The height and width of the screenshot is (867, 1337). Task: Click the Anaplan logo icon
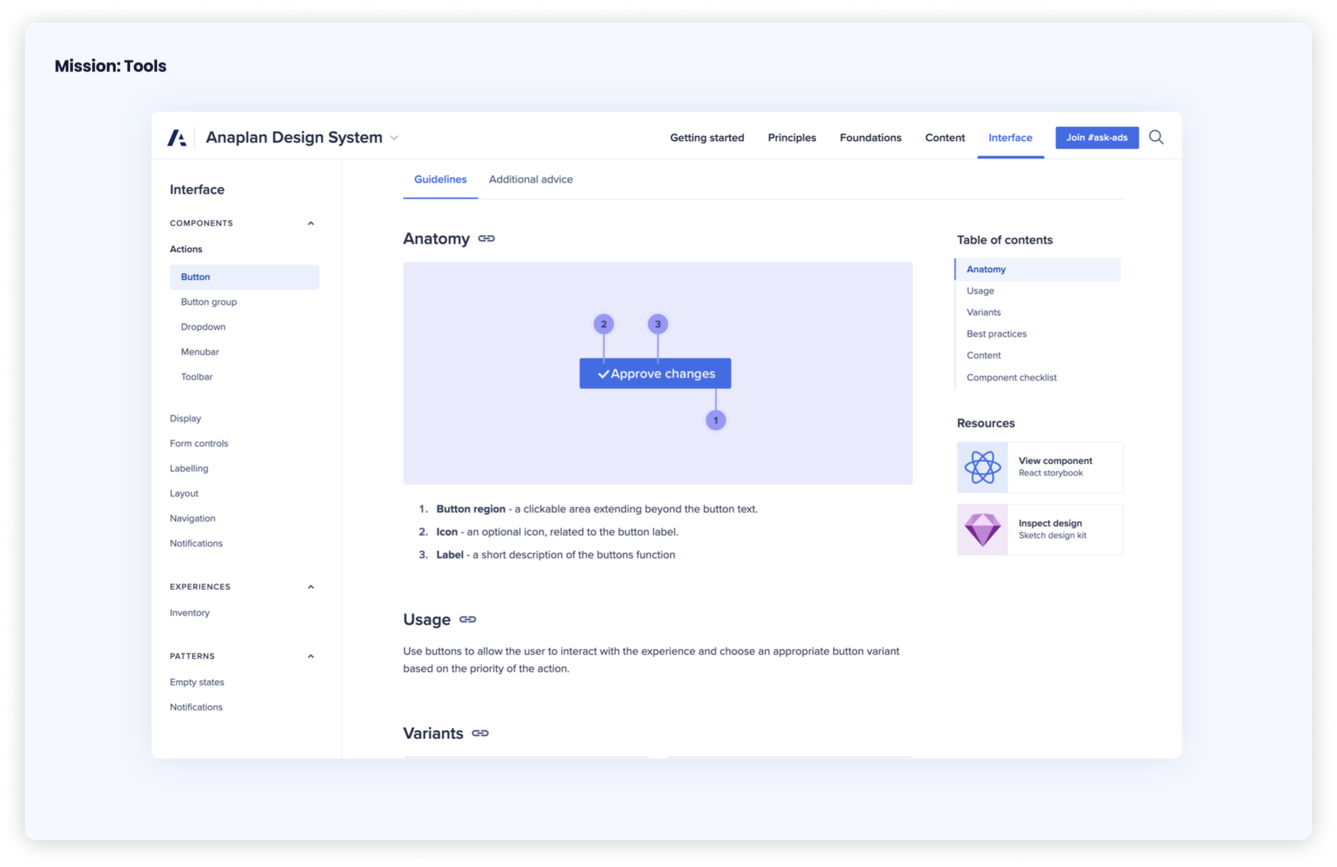point(177,138)
